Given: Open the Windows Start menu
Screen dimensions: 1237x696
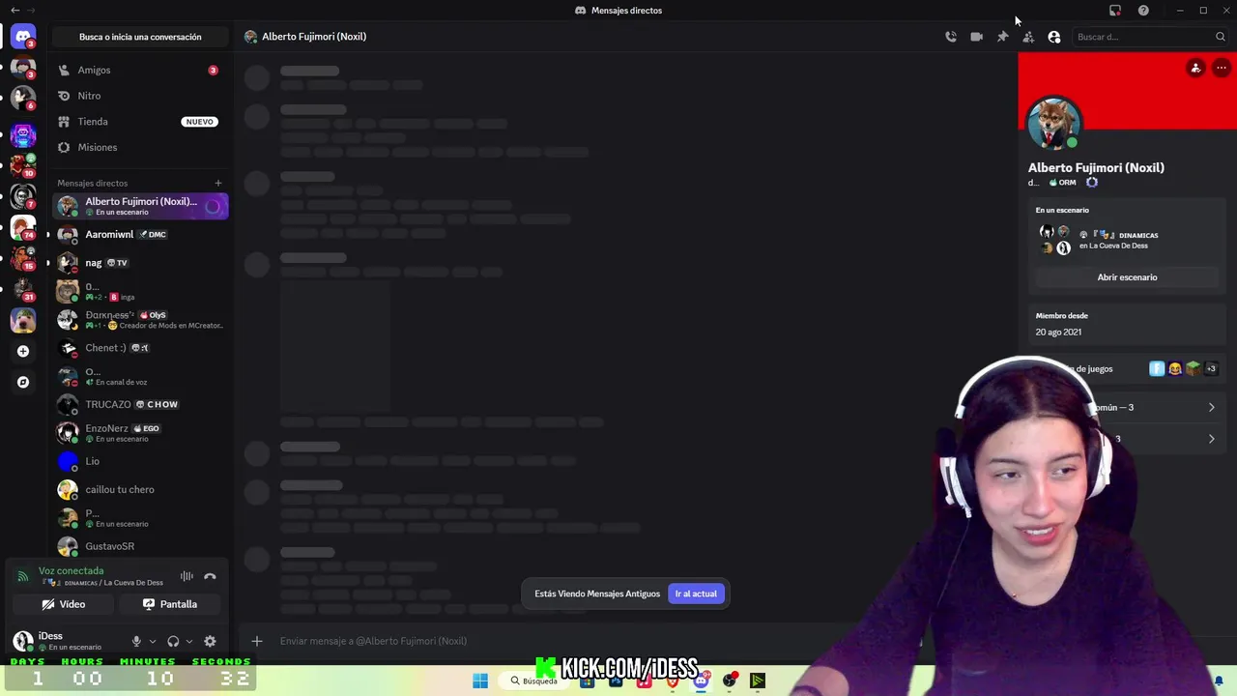Looking at the screenshot, I should pyautogui.click(x=480, y=681).
